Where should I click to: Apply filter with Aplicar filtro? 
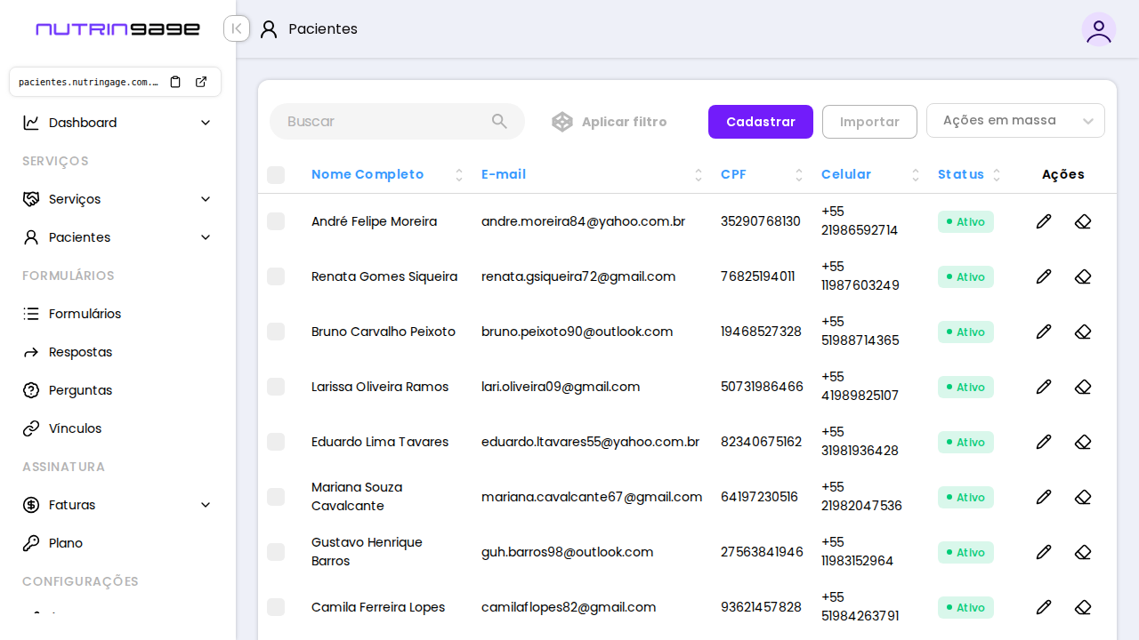click(610, 122)
